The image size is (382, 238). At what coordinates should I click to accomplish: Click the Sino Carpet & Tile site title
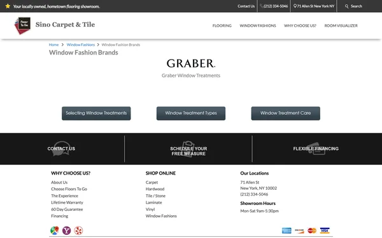(x=65, y=25)
